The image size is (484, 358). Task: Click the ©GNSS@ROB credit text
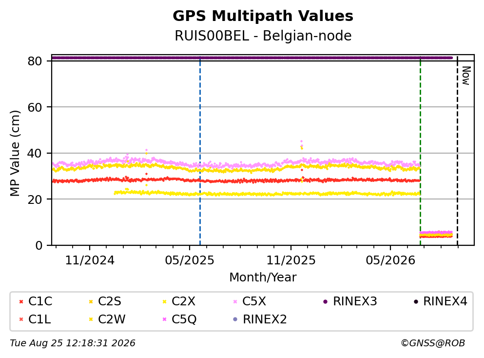click(x=433, y=343)
